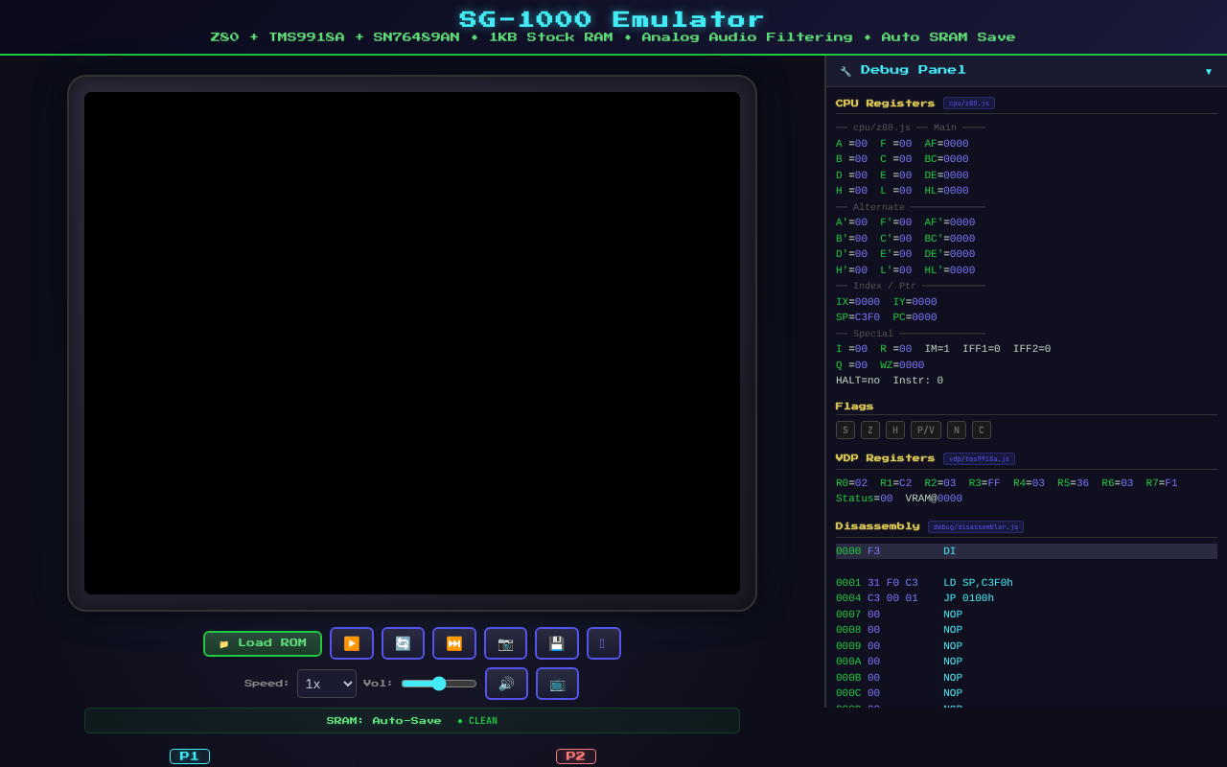Save state using the floppy disk icon

557,643
